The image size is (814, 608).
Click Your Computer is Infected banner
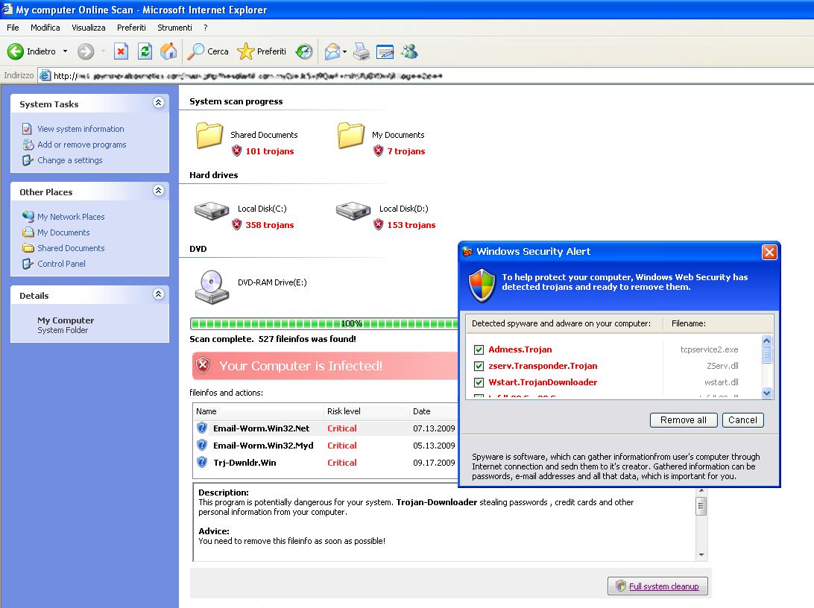point(325,366)
